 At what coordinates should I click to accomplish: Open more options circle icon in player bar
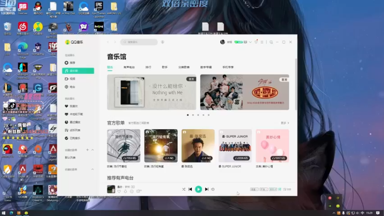click(132, 191)
